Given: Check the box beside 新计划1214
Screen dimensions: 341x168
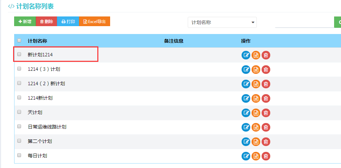Looking at the screenshot, I should point(19,54).
